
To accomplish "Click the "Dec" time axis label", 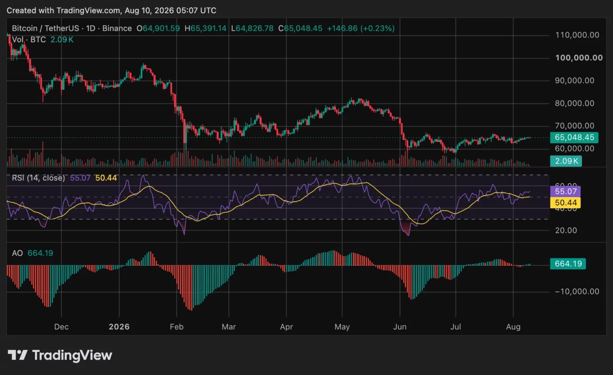I will coord(61,327).
